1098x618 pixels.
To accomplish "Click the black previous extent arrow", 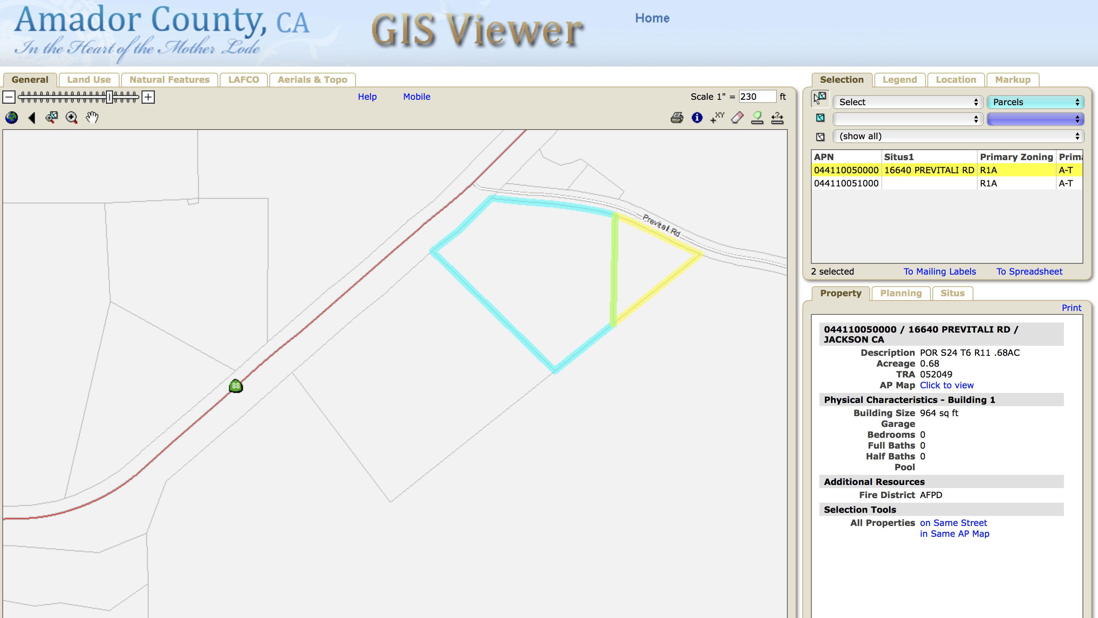I will [32, 118].
